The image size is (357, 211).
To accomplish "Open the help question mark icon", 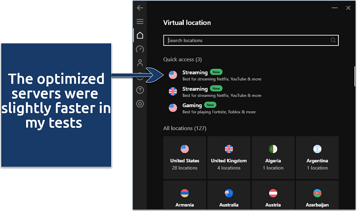I will click(x=140, y=90).
